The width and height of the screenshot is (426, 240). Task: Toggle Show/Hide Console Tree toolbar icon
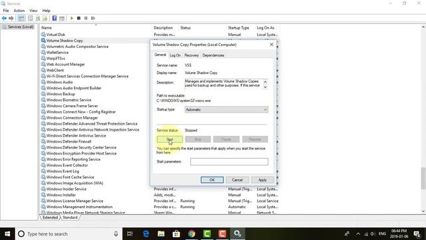tap(21, 18)
